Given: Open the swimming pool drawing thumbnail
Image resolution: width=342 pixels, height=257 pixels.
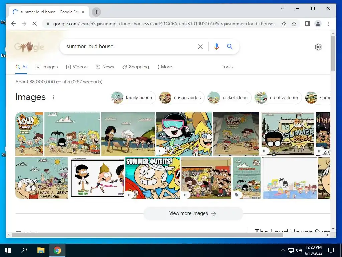Looking at the screenshot, I should 290,178.
